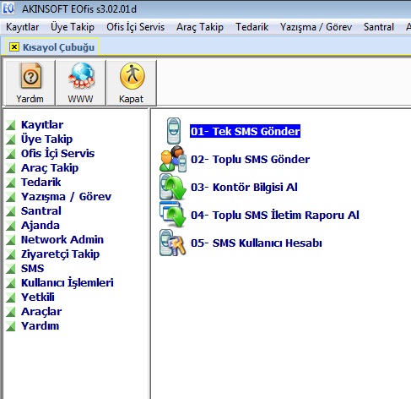Click the people icon beside Toplu SMS Gönder
The width and height of the screenshot is (411, 404).
(173, 159)
